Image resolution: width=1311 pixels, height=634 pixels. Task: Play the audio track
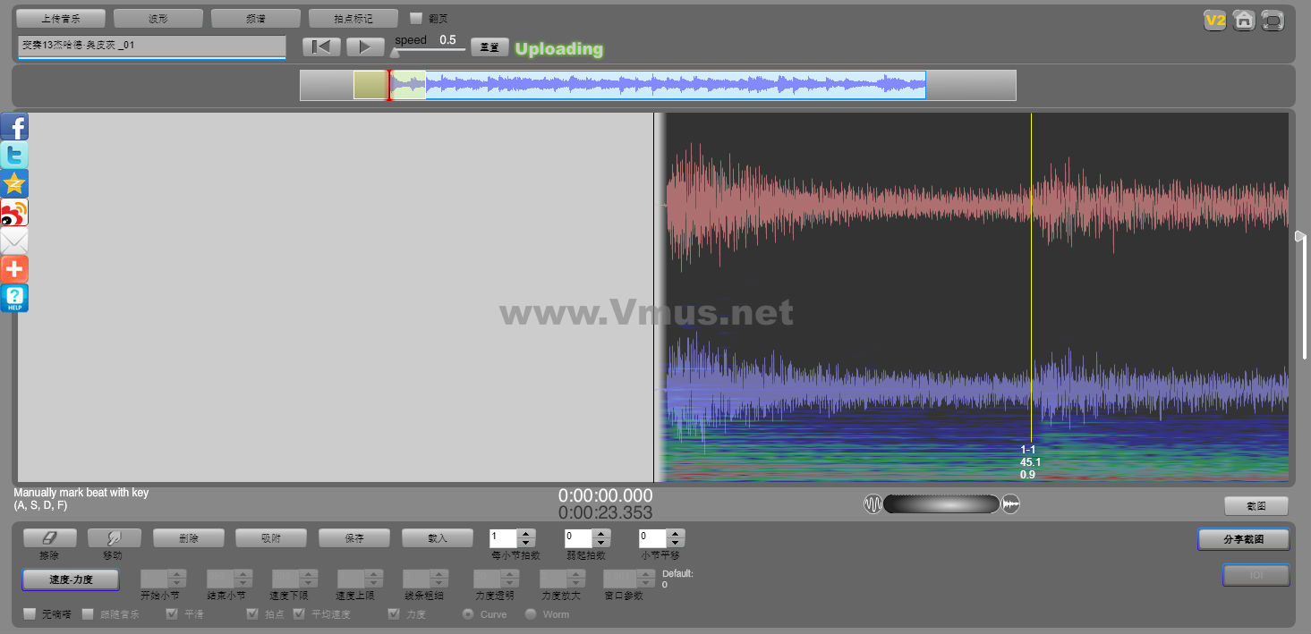[x=364, y=46]
